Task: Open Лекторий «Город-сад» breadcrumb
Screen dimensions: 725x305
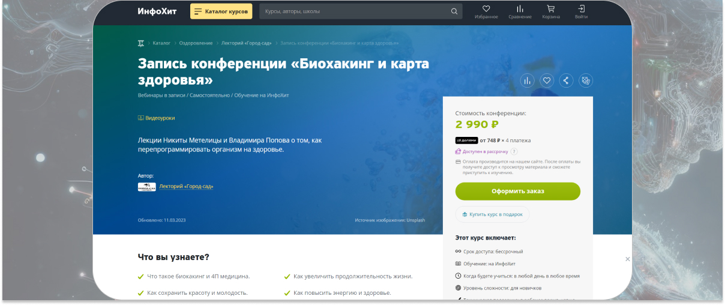Action: (247, 43)
